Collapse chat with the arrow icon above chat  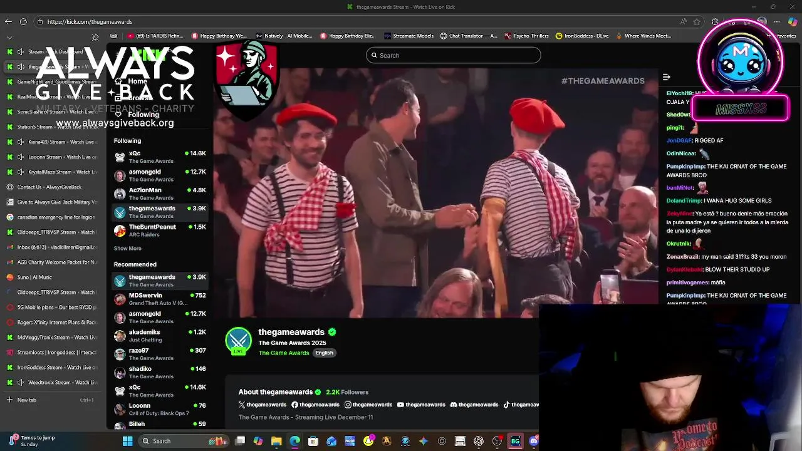point(667,77)
